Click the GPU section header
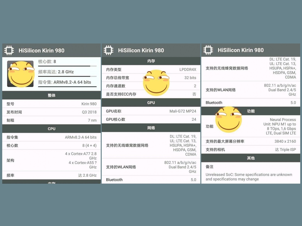This screenshot has height=226, width=302. (151, 103)
